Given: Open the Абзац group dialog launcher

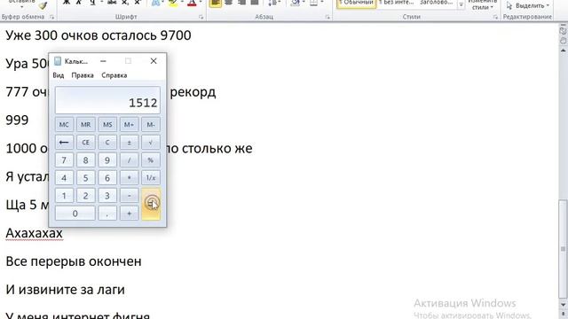Looking at the screenshot, I should (327, 17).
